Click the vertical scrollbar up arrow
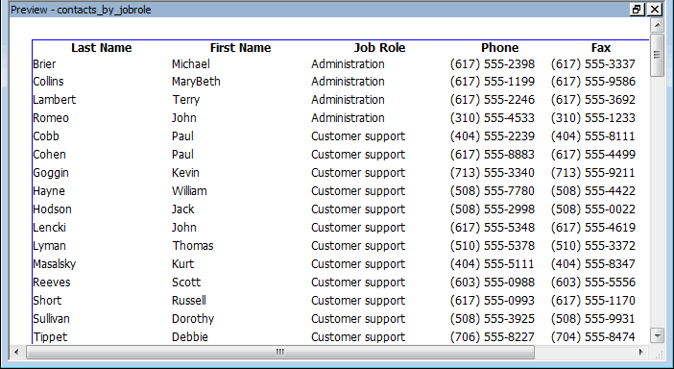 (658, 25)
